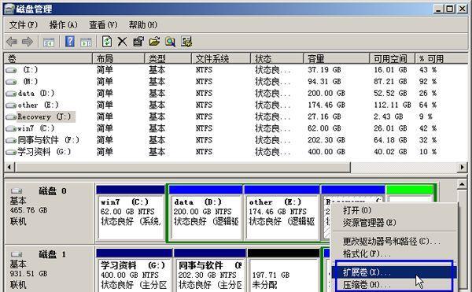Sort by the 状态 column header
Image resolution: width=472 pixels, height=292 pixels.
[x=277, y=58]
